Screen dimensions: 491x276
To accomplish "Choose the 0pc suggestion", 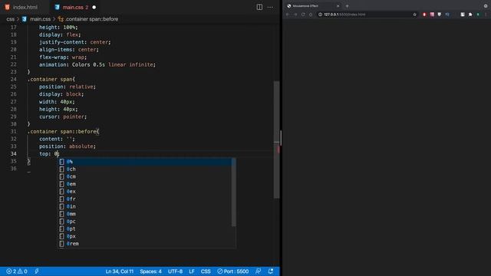I will [146, 222].
